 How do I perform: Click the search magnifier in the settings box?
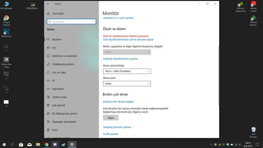click(94, 21)
